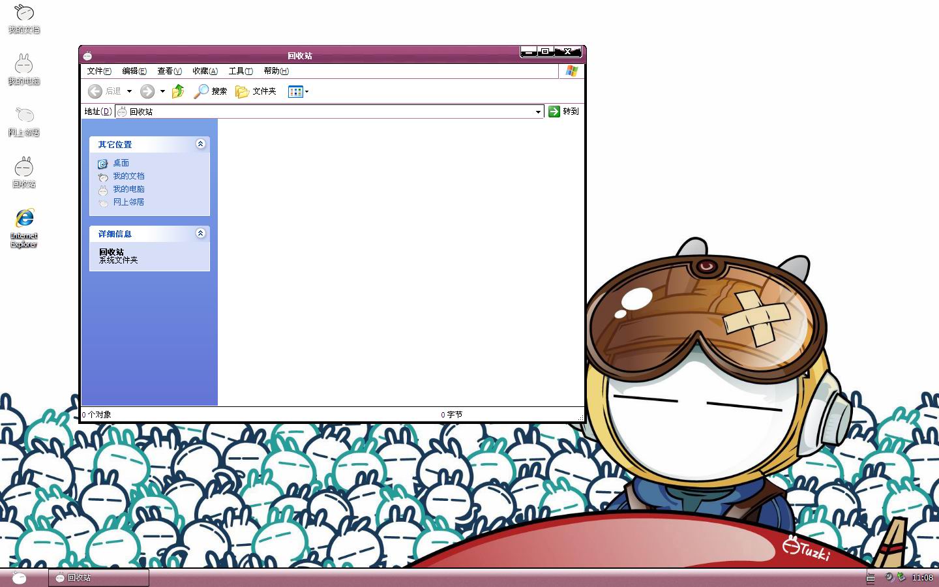Open the 我的文档 desktop icon

[x=24, y=19]
